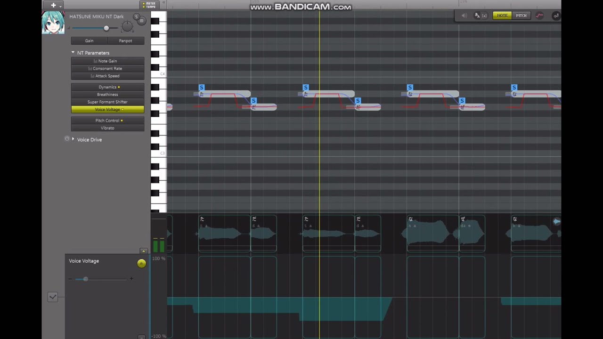Screen dimensions: 603x339
Task: Select the Panpot parameter tab
Action: 125,41
